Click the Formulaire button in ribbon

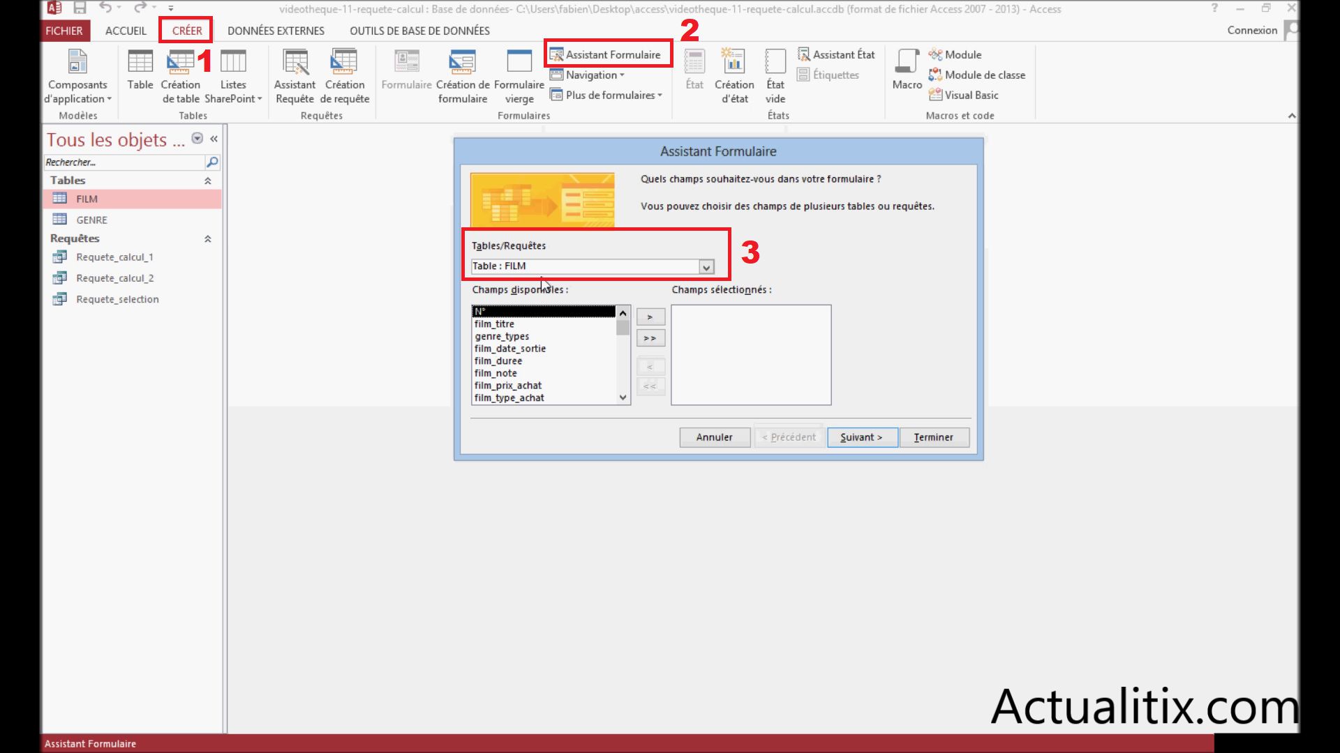coord(406,70)
